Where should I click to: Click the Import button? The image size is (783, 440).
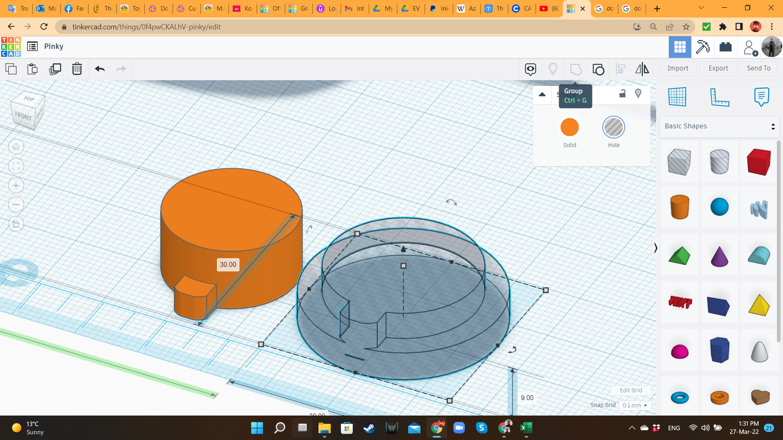[677, 68]
